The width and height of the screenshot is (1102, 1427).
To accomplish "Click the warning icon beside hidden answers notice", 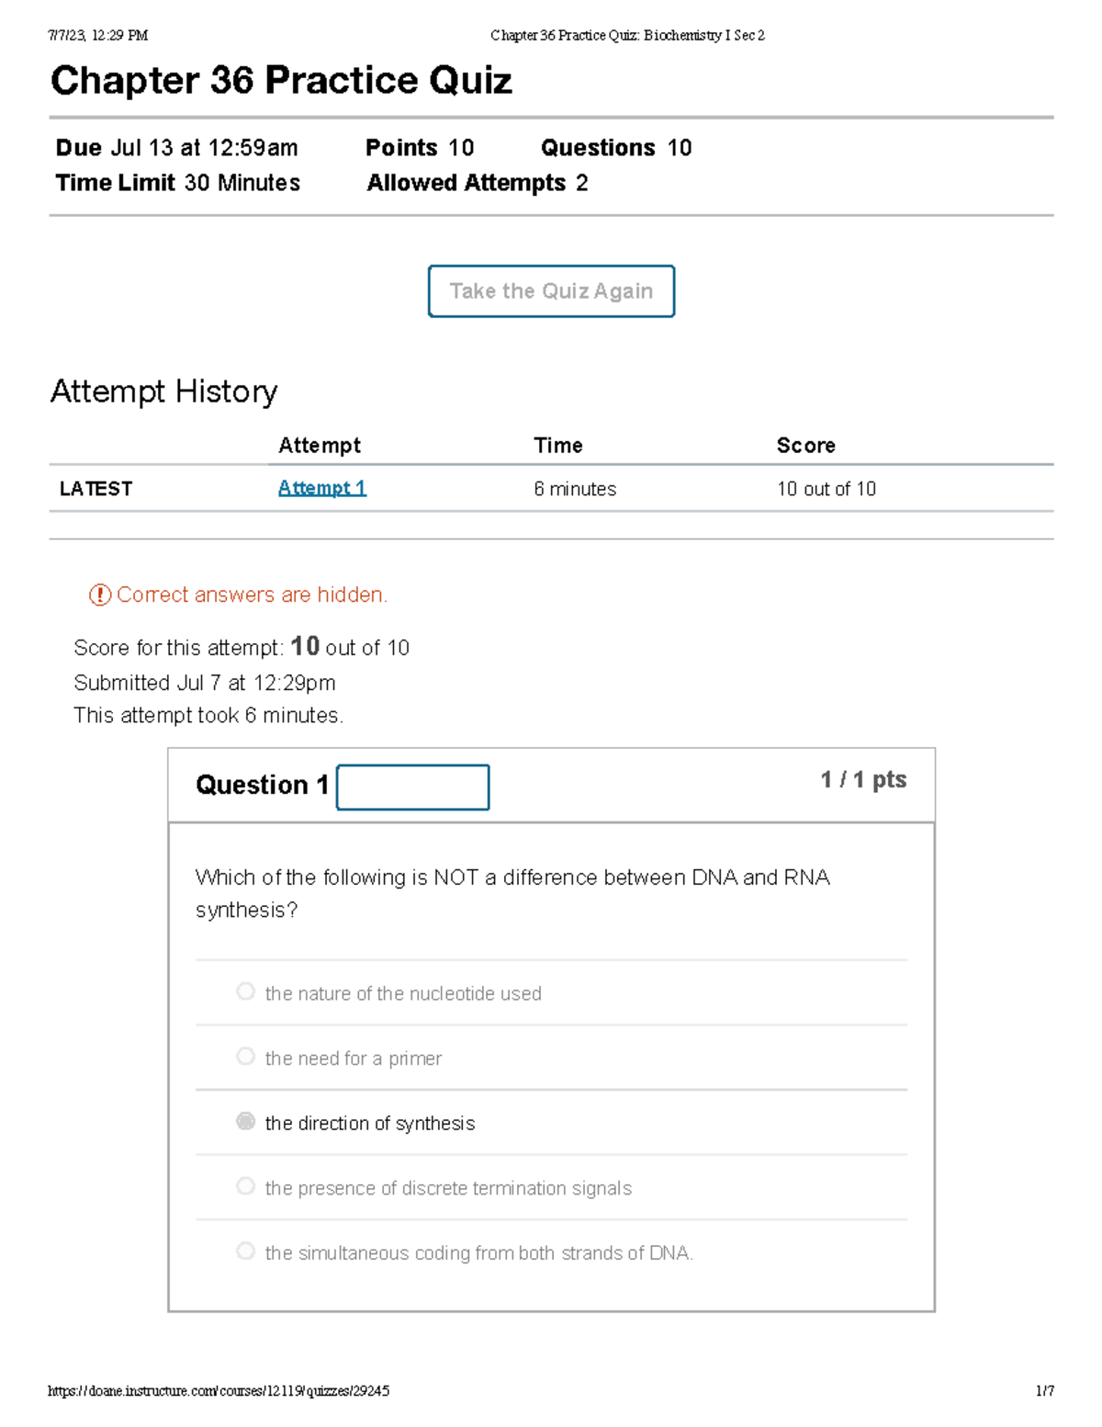I will point(99,595).
